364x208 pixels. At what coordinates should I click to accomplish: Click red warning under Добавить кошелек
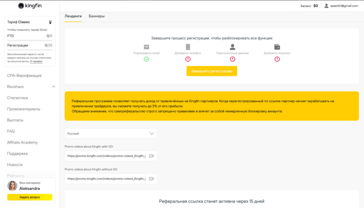click(277, 59)
